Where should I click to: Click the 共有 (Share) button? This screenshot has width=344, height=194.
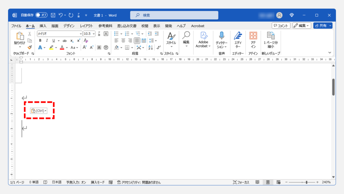(x=320, y=26)
